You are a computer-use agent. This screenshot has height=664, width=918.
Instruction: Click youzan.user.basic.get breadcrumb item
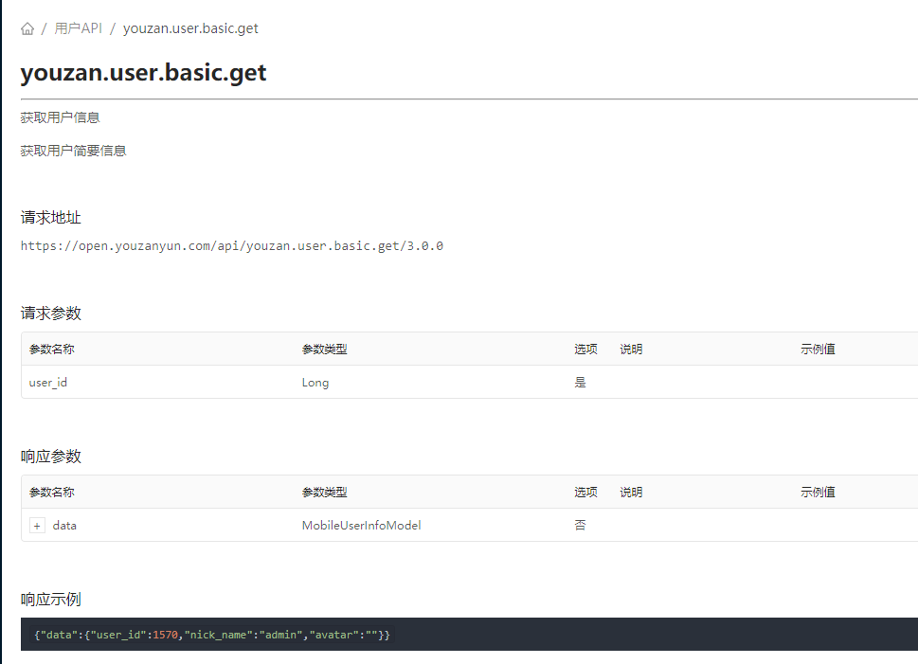pyautogui.click(x=190, y=28)
